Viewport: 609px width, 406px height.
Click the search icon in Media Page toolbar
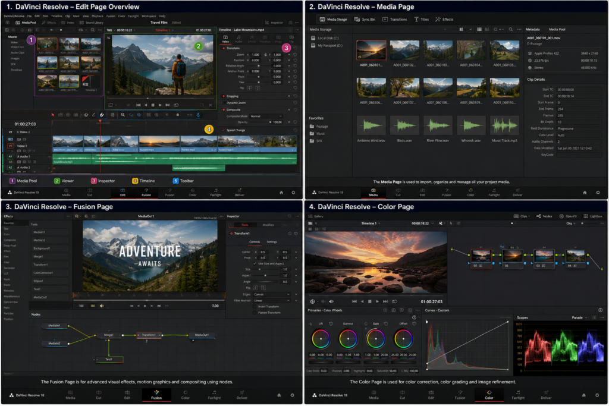coord(510,30)
